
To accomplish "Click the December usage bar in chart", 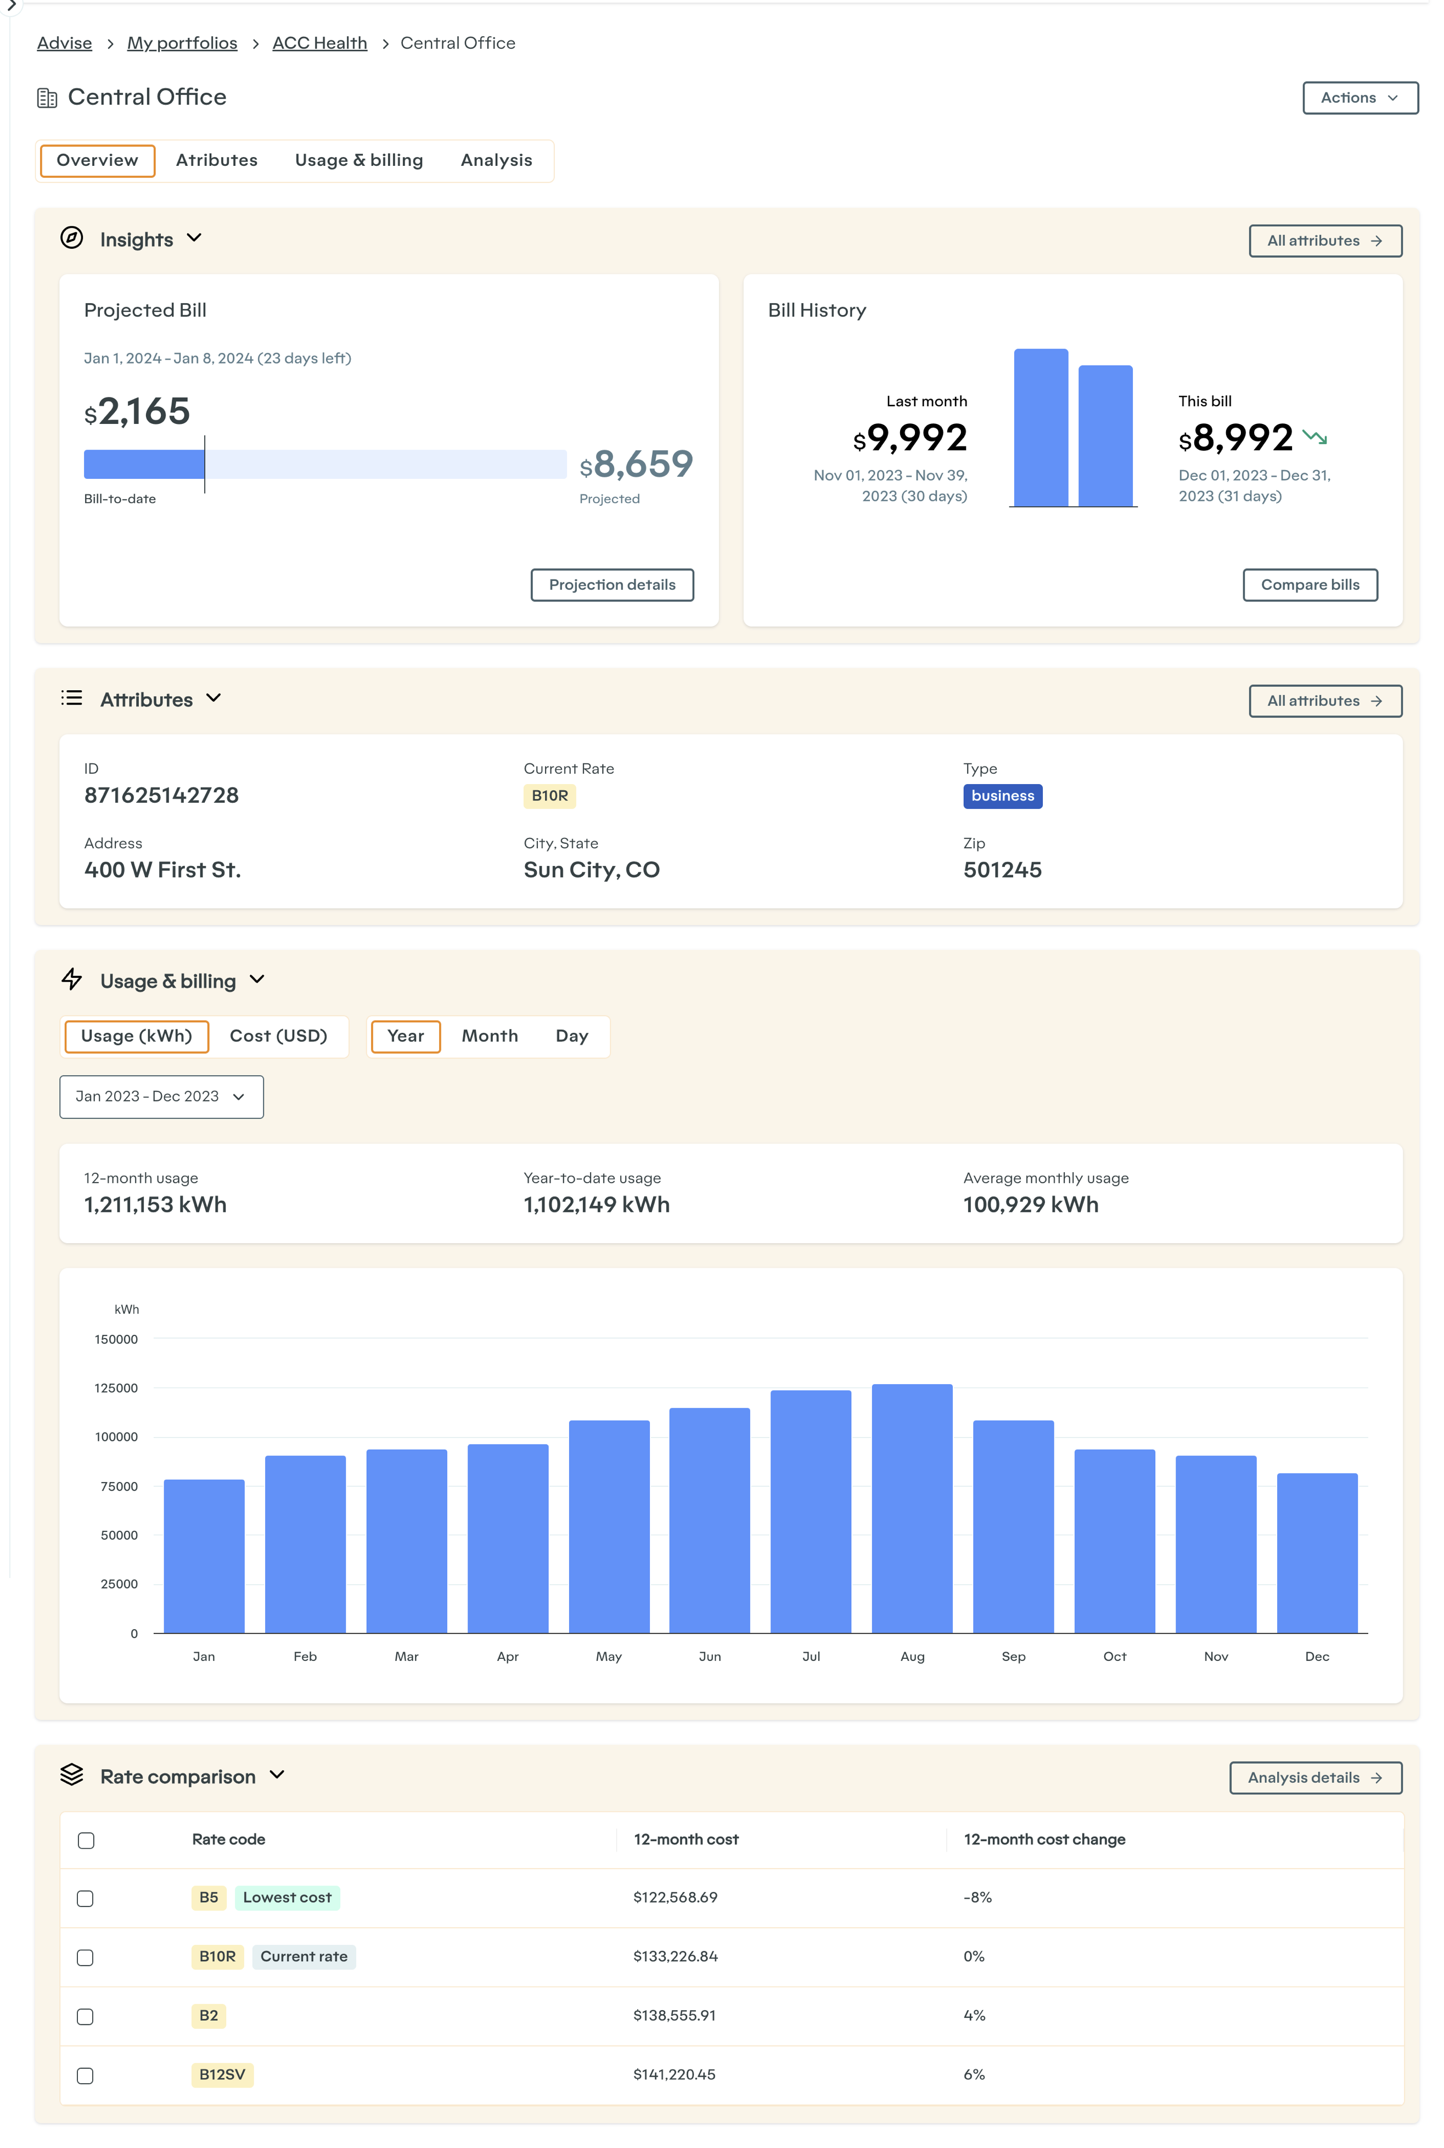I will [1317, 1553].
